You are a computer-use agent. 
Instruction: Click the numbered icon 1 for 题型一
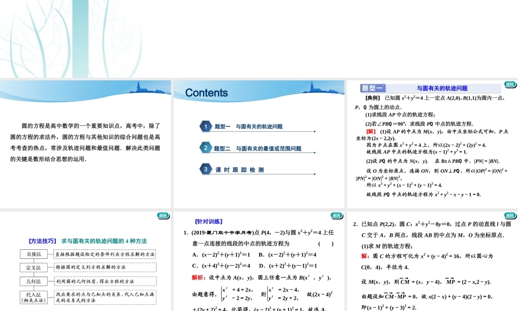tap(207, 125)
